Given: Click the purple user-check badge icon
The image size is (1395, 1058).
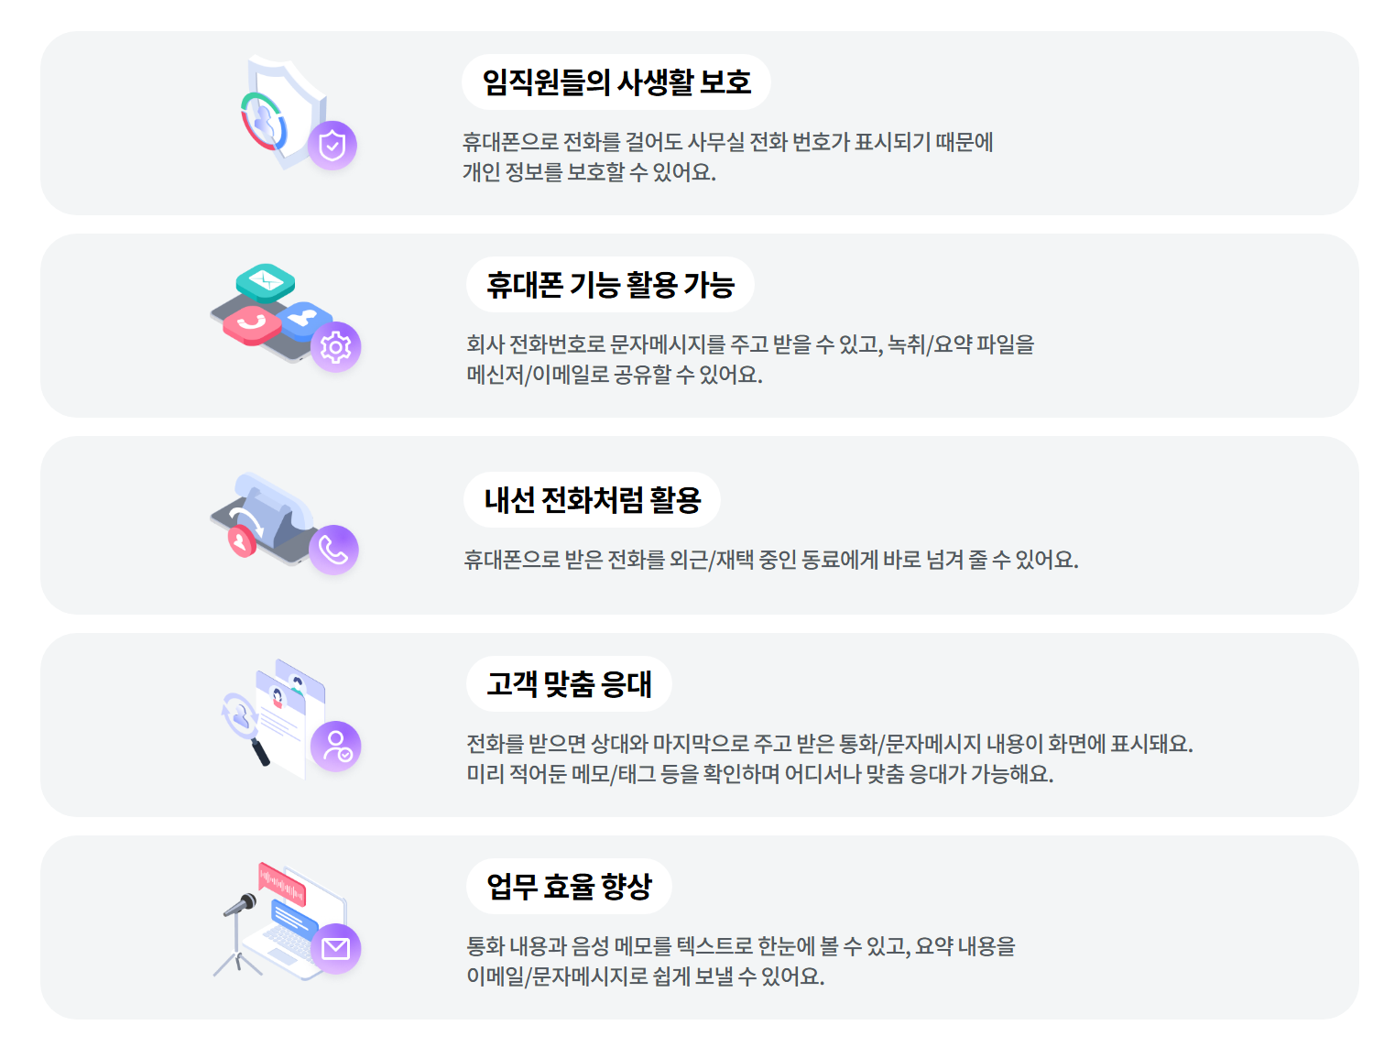Looking at the screenshot, I should coord(336,747).
